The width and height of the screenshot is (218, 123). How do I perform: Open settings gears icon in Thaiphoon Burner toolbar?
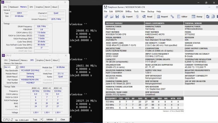click(x=106, y=16)
